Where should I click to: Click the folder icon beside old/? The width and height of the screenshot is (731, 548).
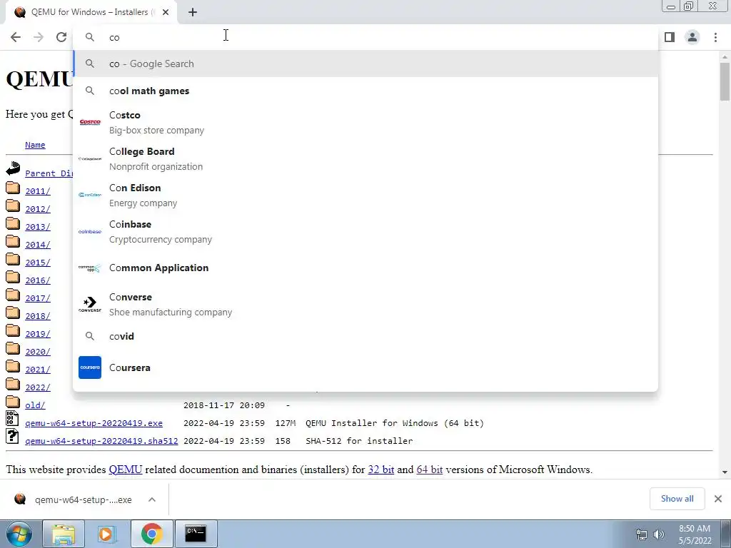13,402
